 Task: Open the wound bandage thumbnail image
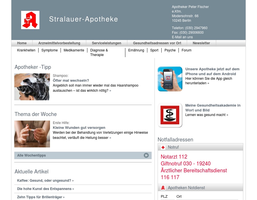(x=32, y=134)
